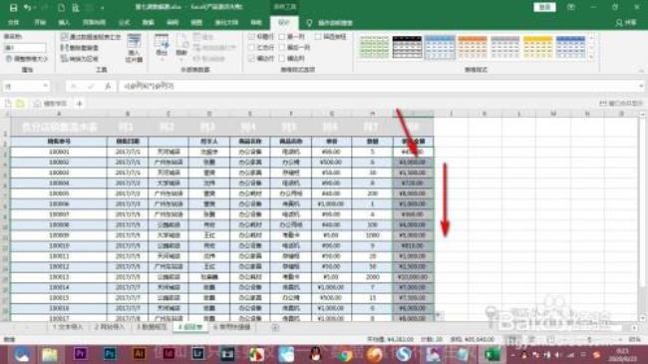Click the add new sheet plus icon
Viewport: 648px width, 364px height.
tap(275, 327)
